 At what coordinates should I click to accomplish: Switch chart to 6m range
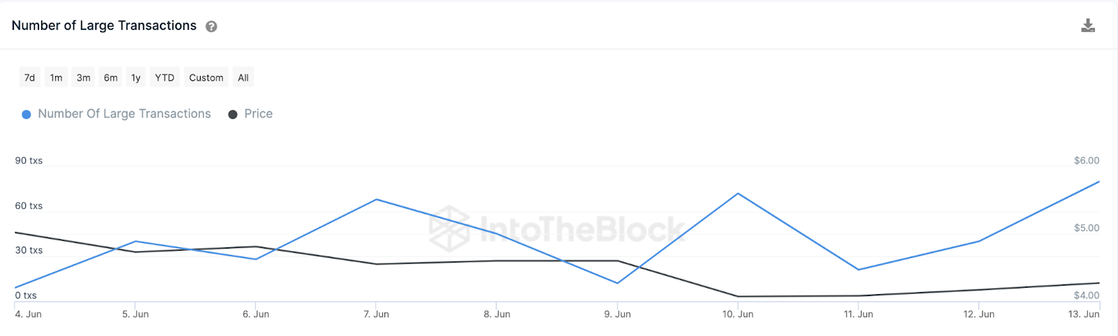tap(110, 78)
